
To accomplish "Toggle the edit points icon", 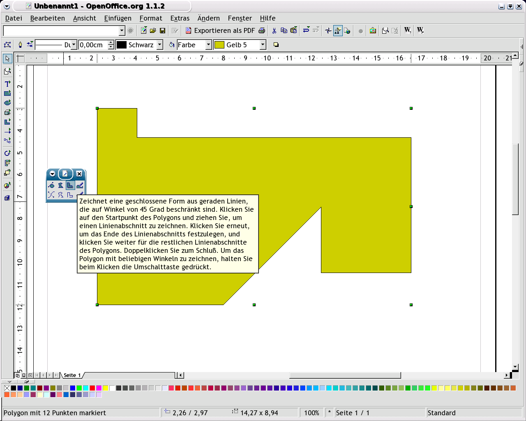I will (x=7, y=45).
